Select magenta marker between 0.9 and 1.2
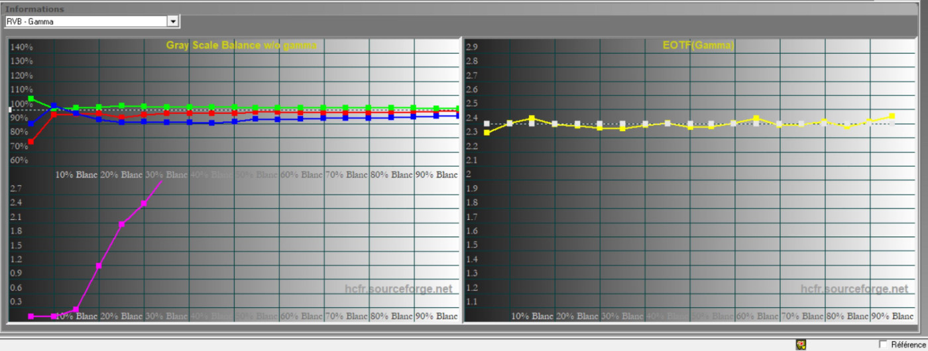 click(x=99, y=266)
